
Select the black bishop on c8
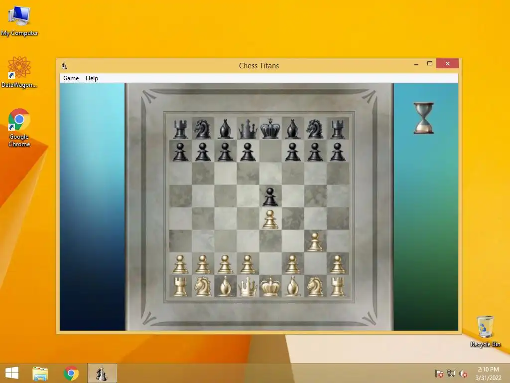coord(226,129)
